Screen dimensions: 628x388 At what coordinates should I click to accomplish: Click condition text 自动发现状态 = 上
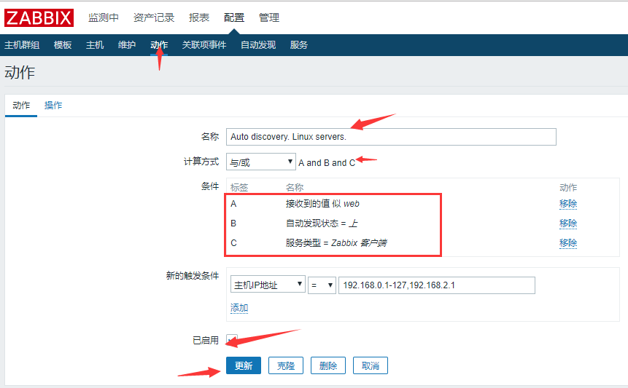point(322,223)
